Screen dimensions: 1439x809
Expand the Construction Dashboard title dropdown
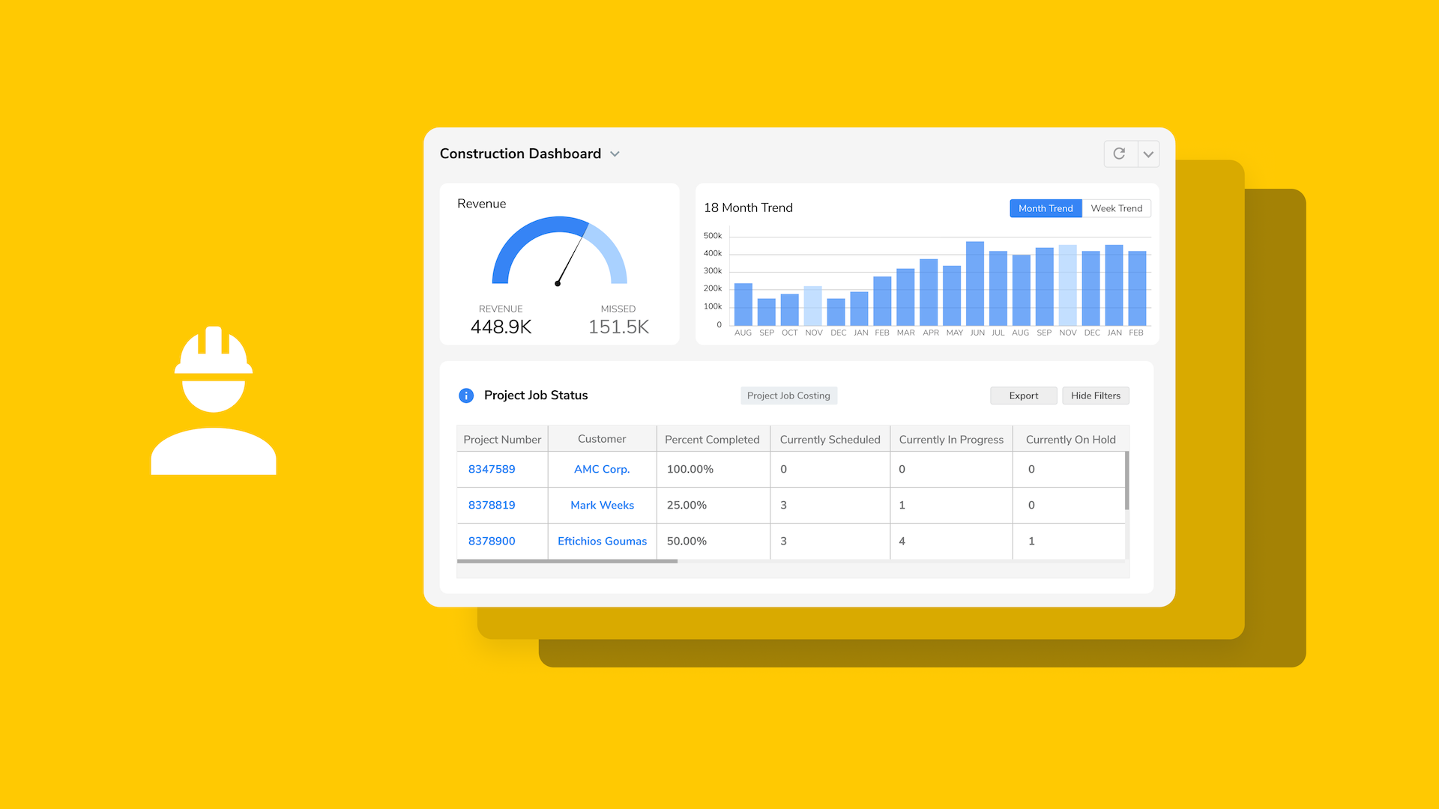pos(615,154)
